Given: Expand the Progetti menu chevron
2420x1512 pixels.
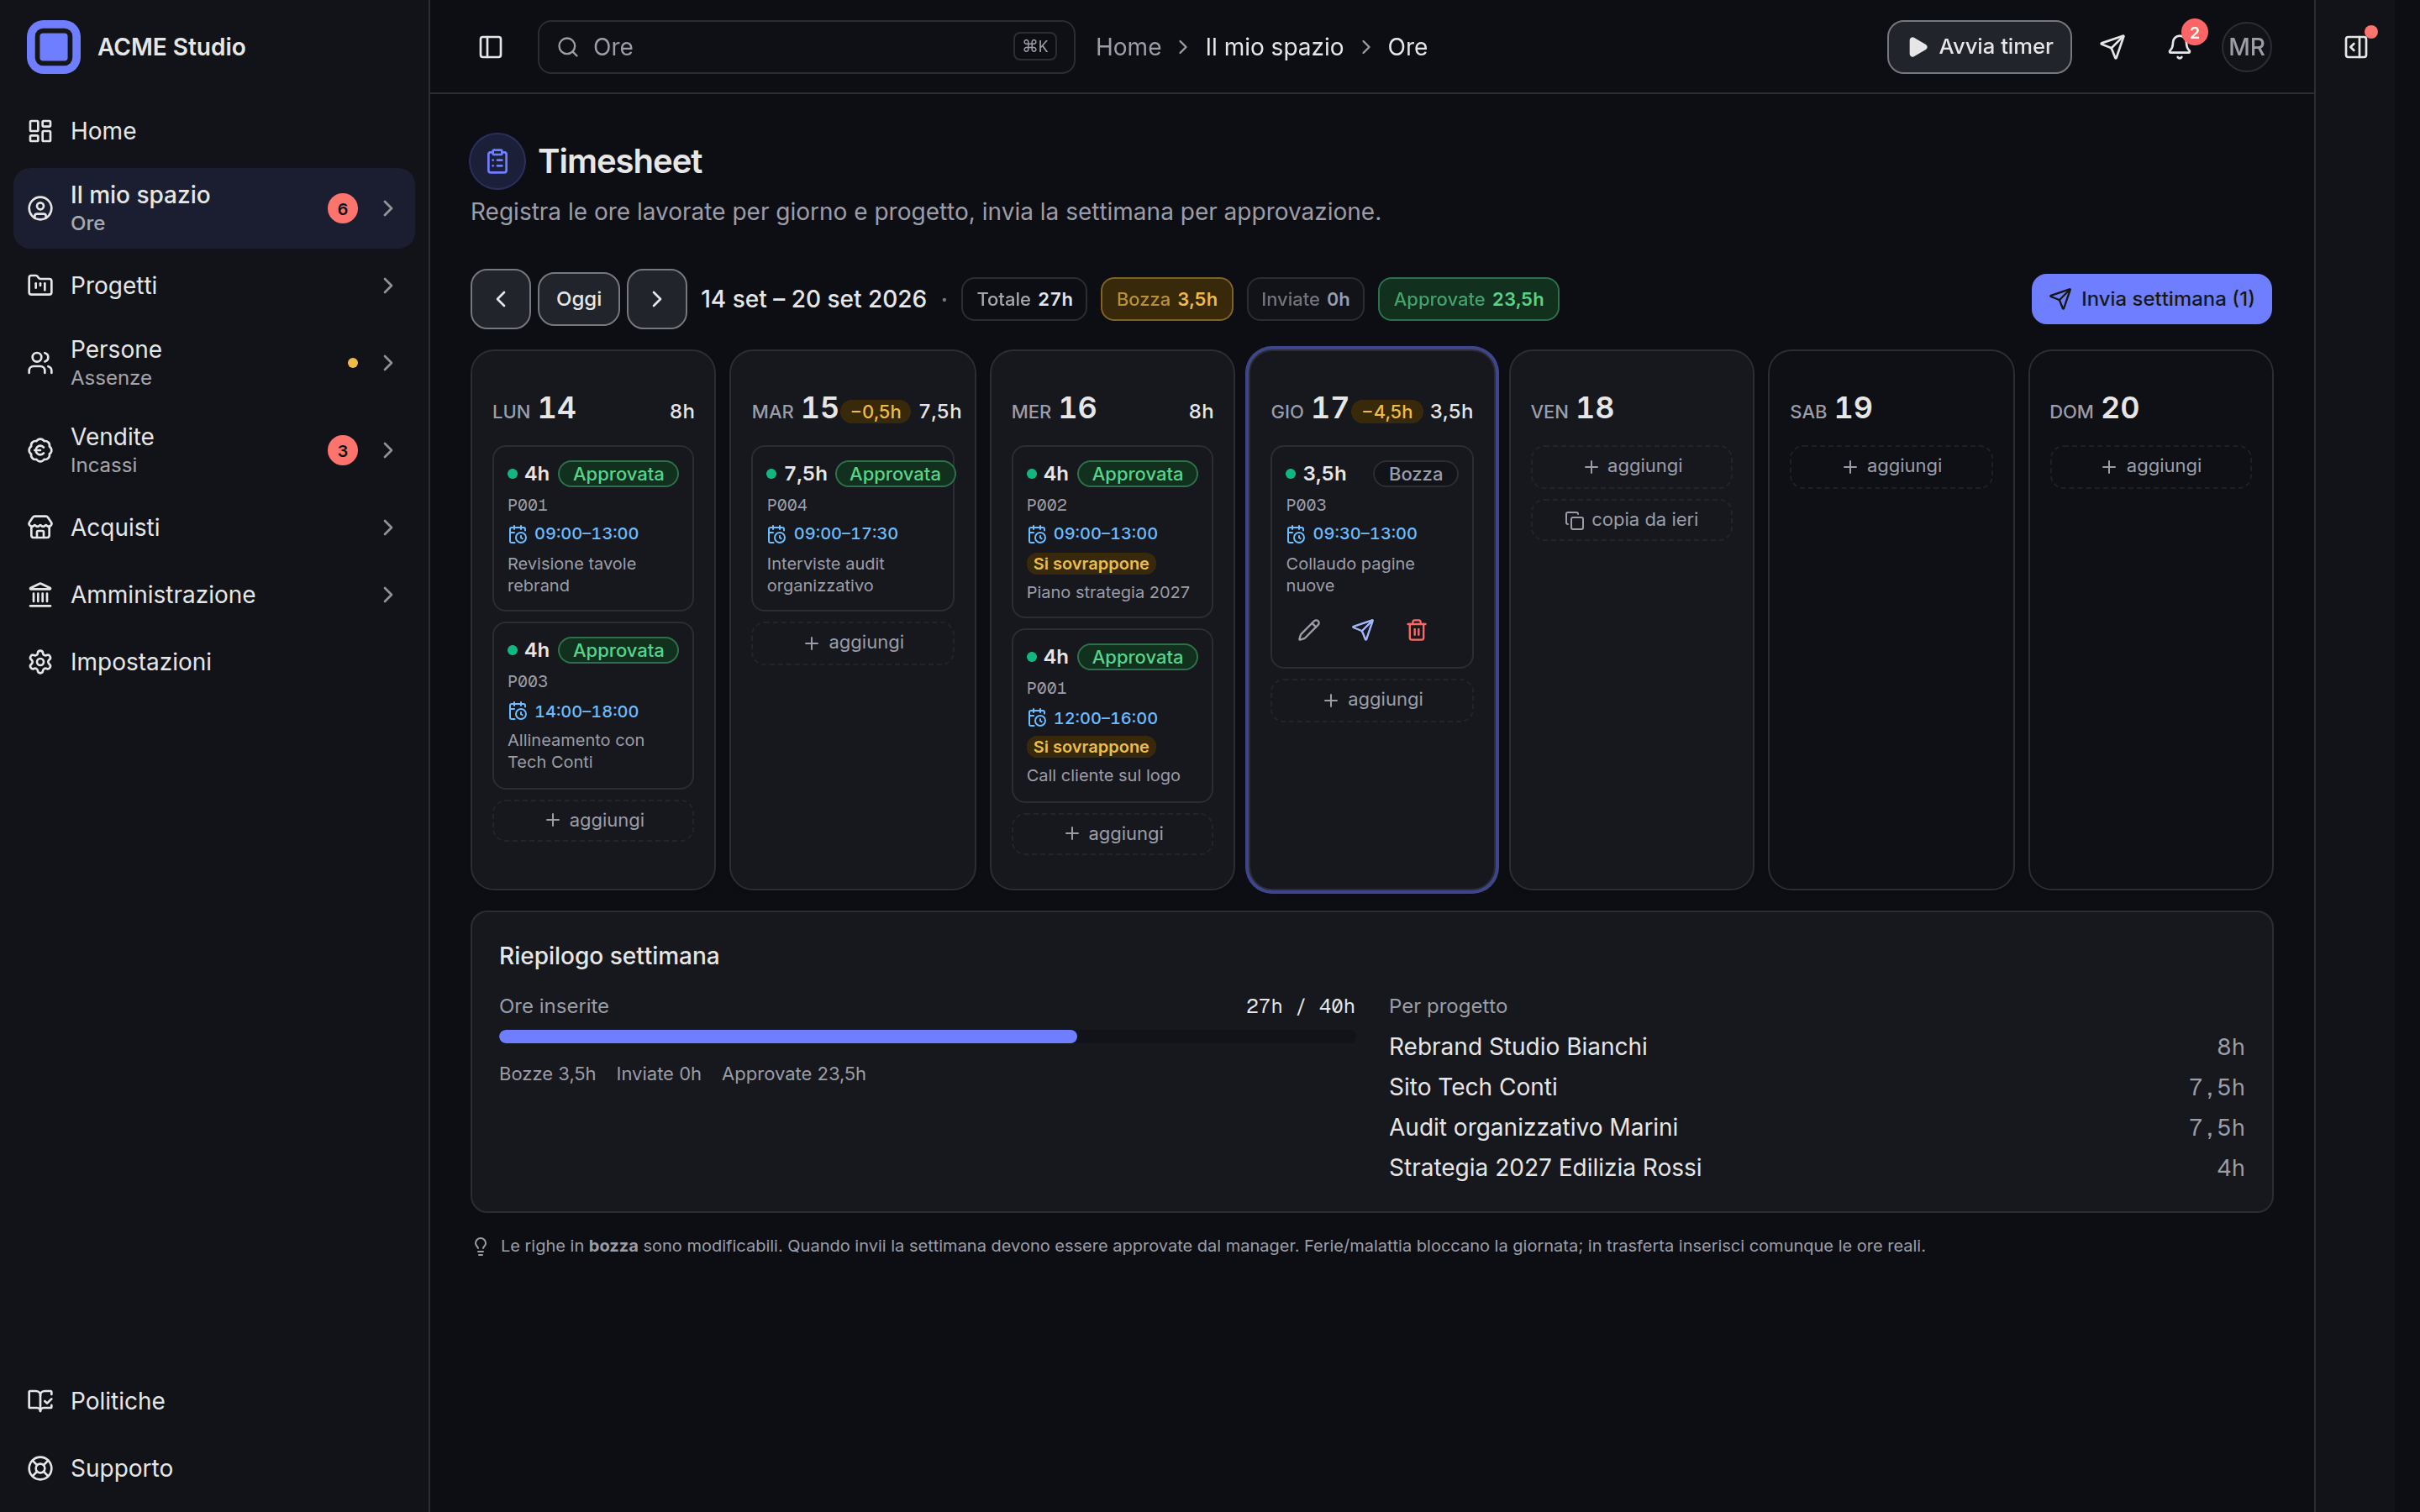Looking at the screenshot, I should click(388, 286).
